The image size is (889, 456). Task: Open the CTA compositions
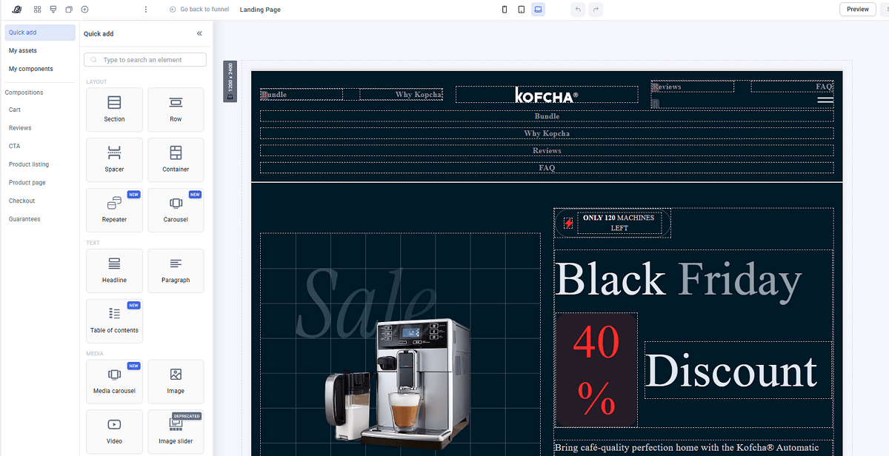click(15, 146)
